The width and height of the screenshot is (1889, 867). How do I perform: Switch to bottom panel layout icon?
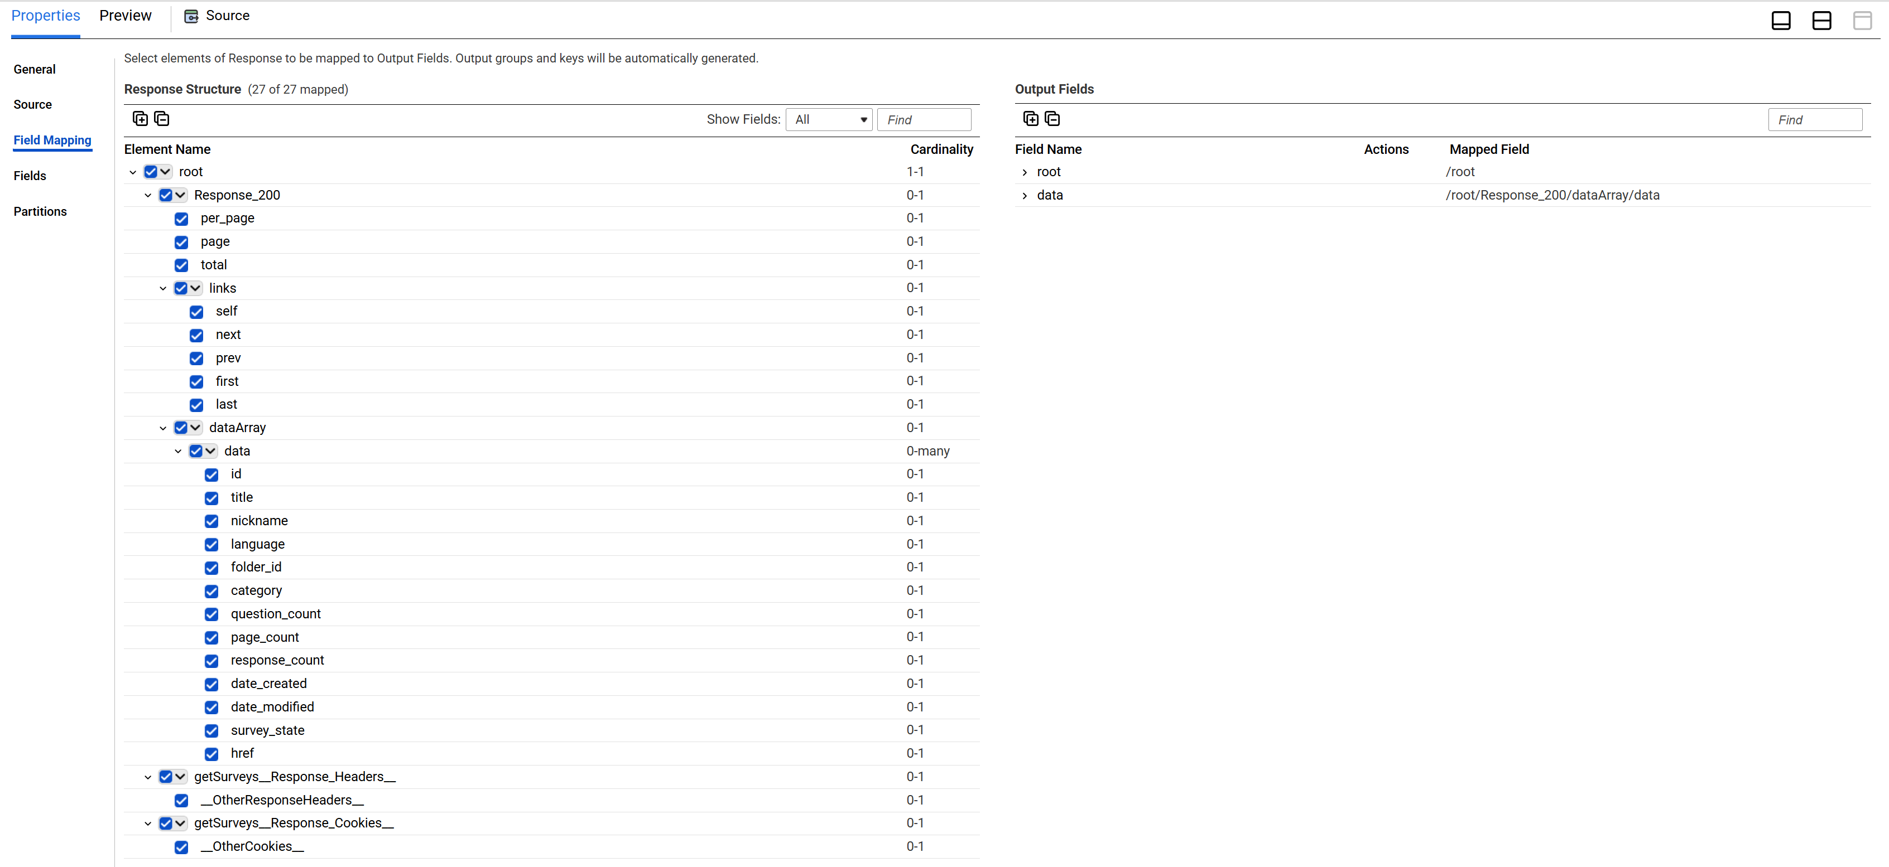click(1781, 21)
